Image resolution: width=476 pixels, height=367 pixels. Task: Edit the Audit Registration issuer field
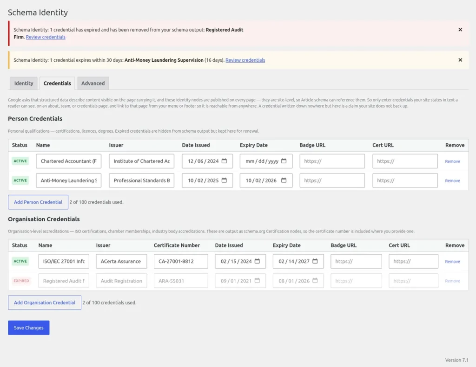(121, 281)
